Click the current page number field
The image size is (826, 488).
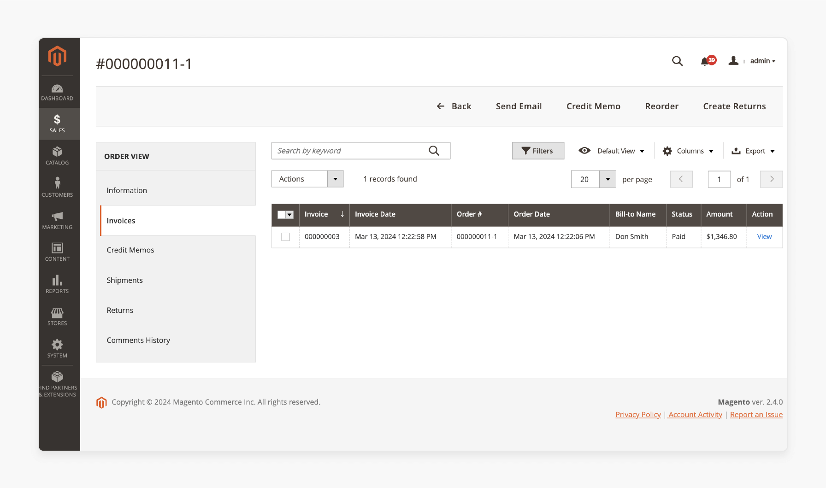click(x=719, y=179)
